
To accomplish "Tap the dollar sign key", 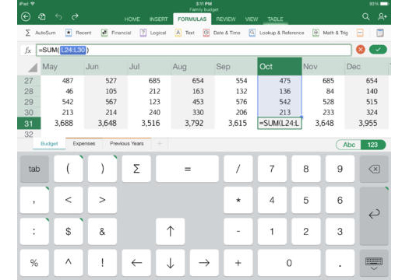I will (x=69, y=232).
